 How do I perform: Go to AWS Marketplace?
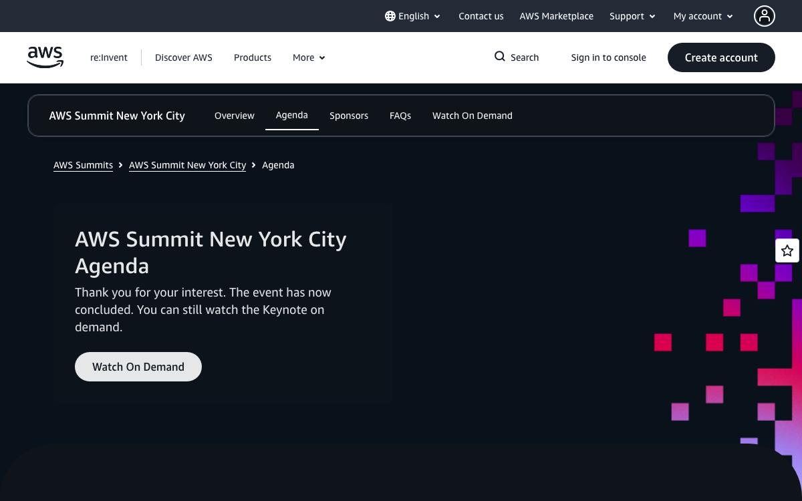tap(557, 16)
